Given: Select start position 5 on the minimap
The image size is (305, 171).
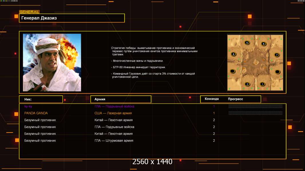Looking at the screenshot, I should (247, 42).
